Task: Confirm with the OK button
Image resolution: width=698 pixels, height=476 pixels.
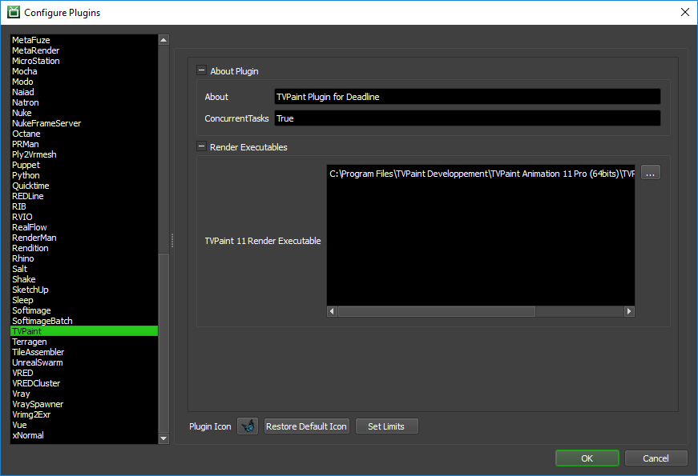Action: point(587,458)
